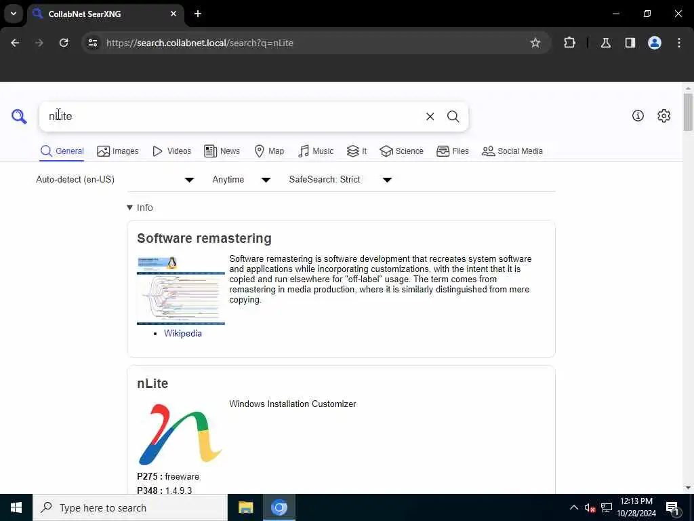This screenshot has width=694, height=521.
Task: Click in the nLite search input
Action: pos(234,117)
